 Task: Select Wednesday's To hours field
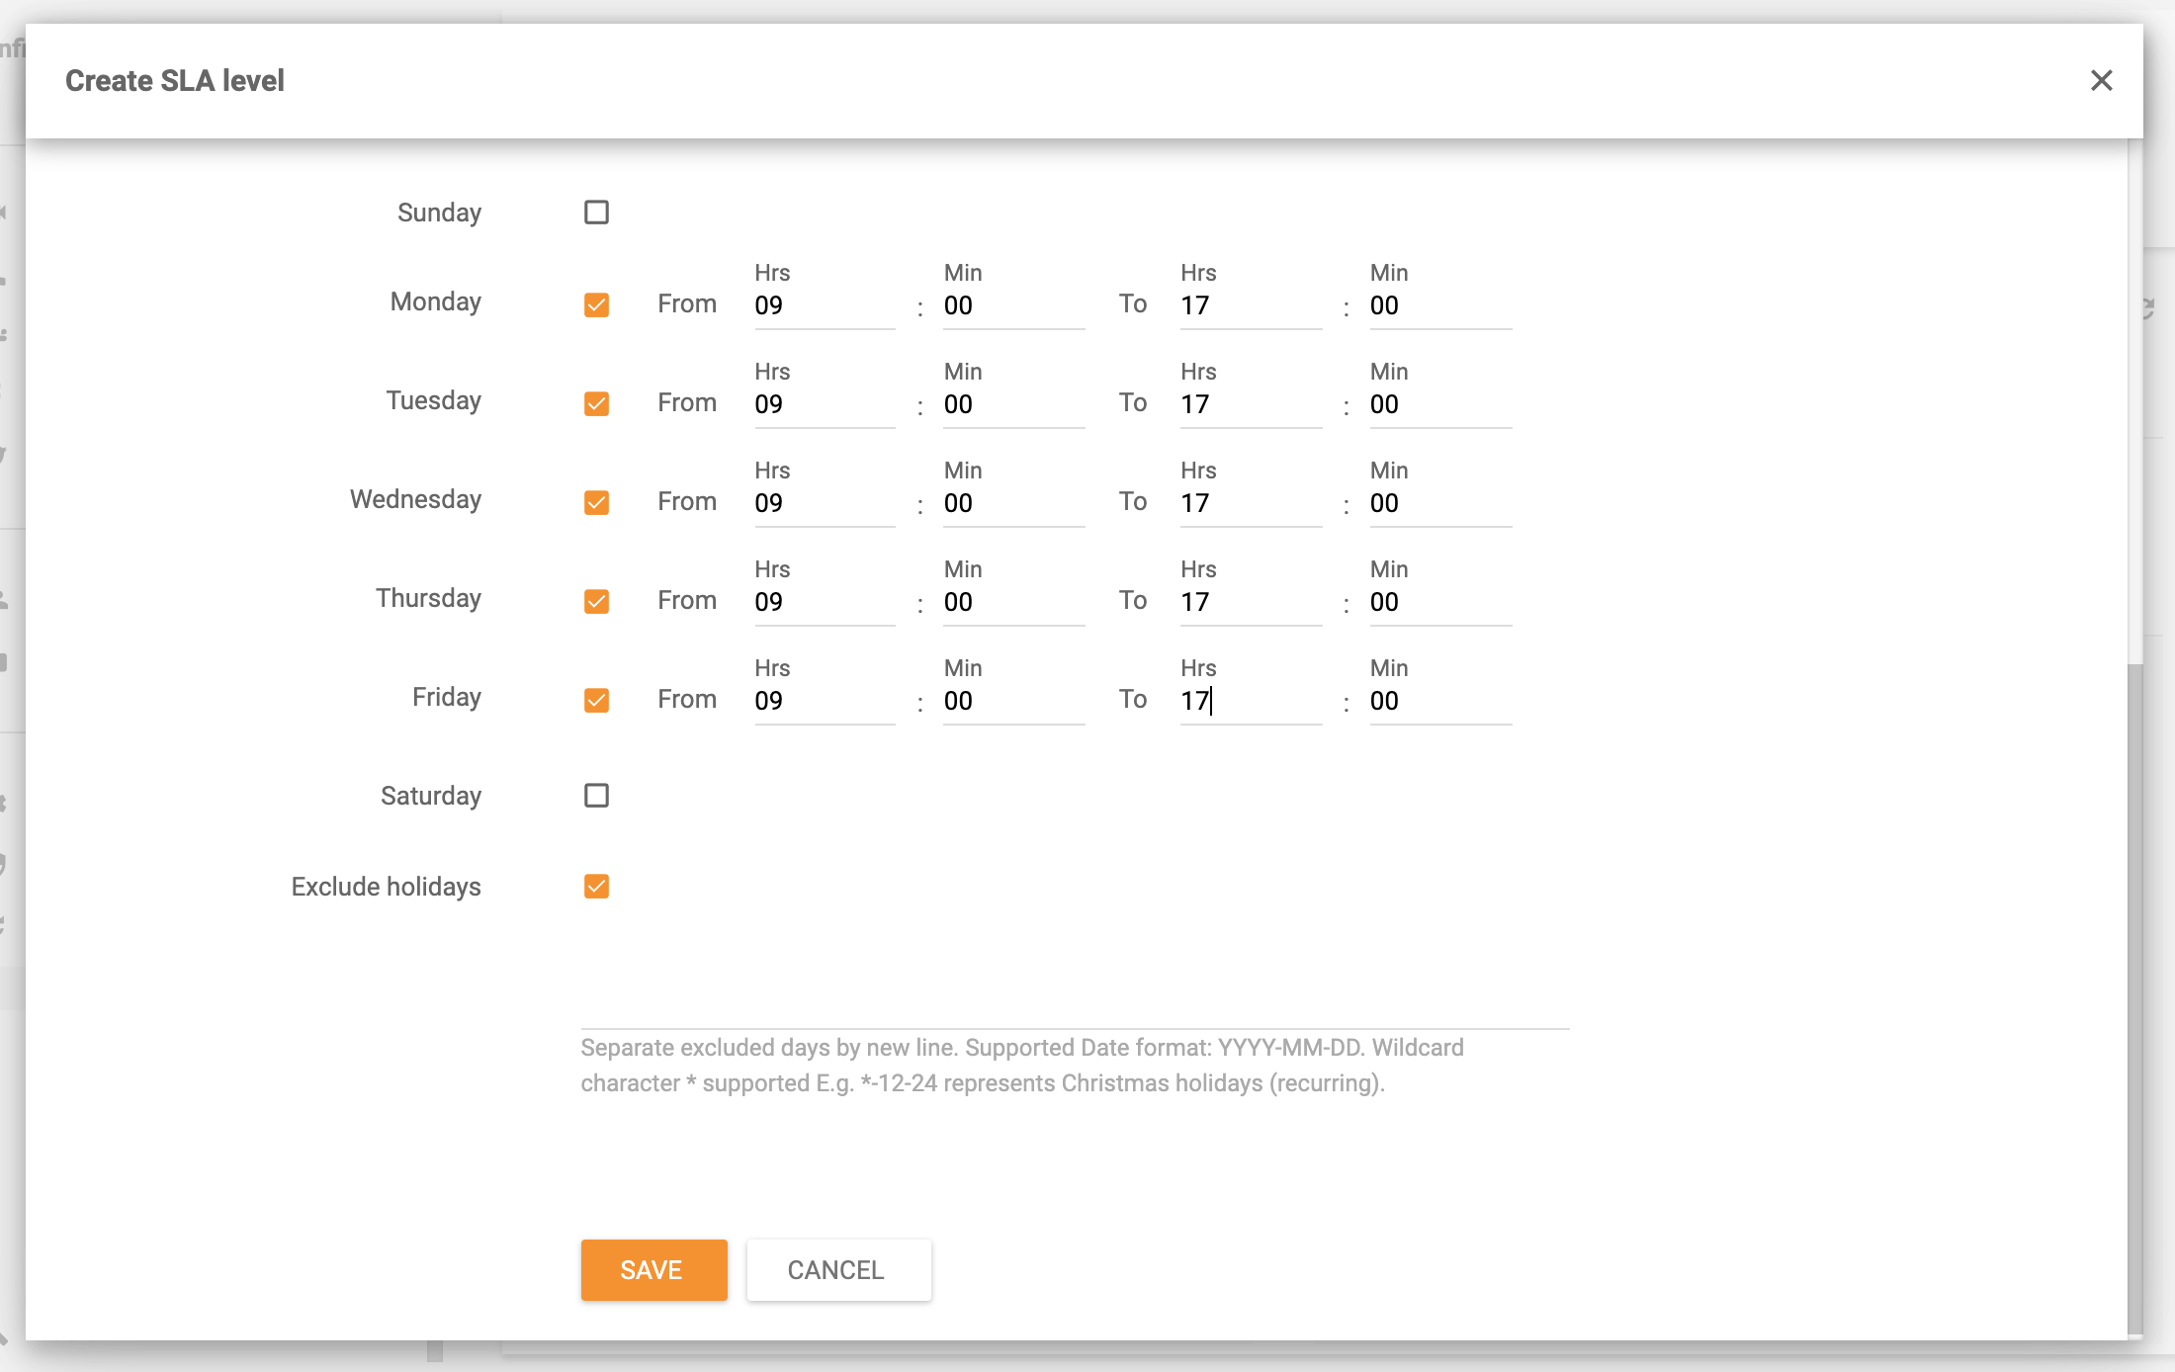tap(1250, 502)
